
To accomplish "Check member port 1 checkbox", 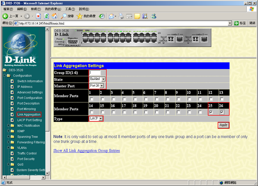I will point(92,99).
